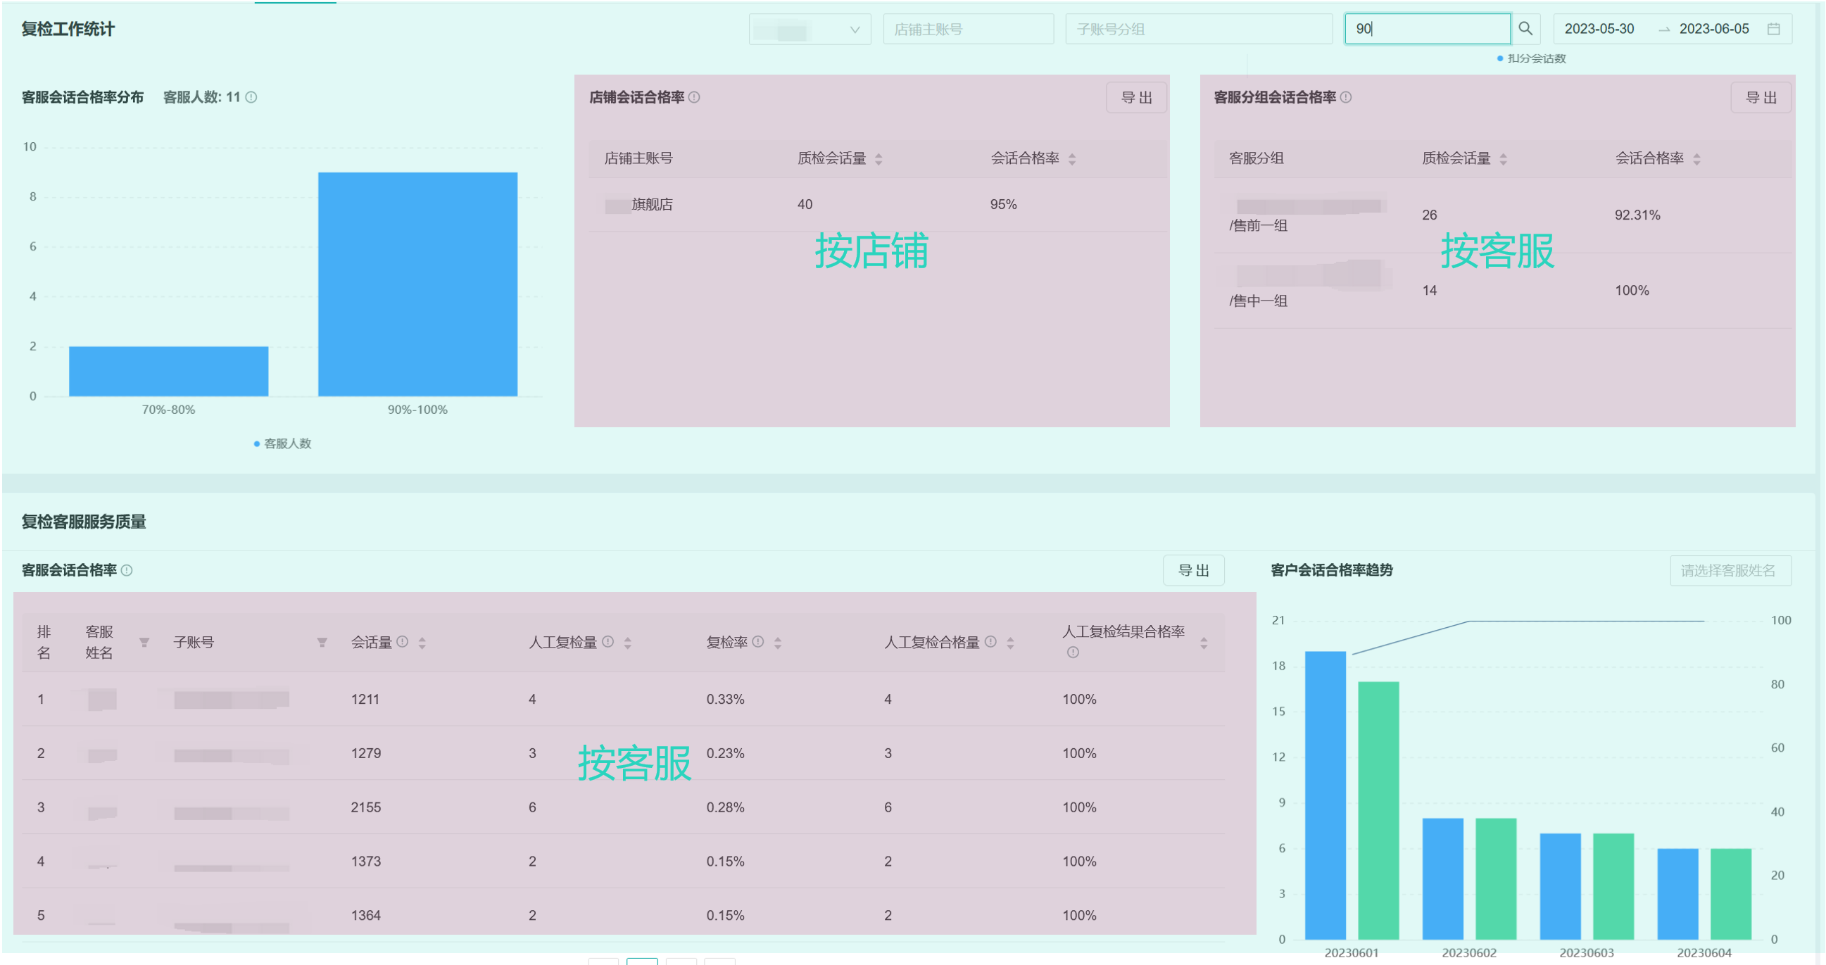Click 92.31% pass rate value
The width and height of the screenshot is (1826, 965).
[1637, 215]
